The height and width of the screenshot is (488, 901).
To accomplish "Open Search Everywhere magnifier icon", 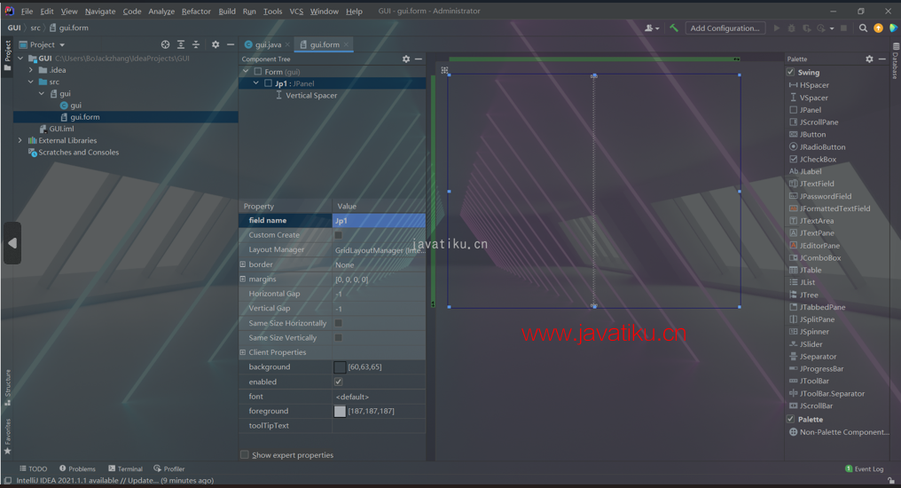I will [863, 28].
